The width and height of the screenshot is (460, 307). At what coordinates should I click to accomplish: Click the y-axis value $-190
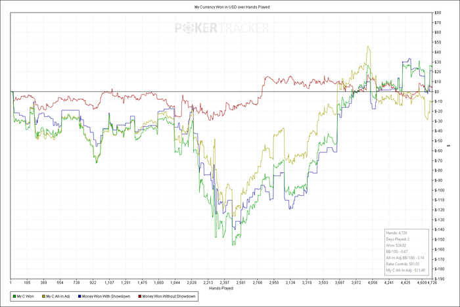pyautogui.click(x=439, y=279)
